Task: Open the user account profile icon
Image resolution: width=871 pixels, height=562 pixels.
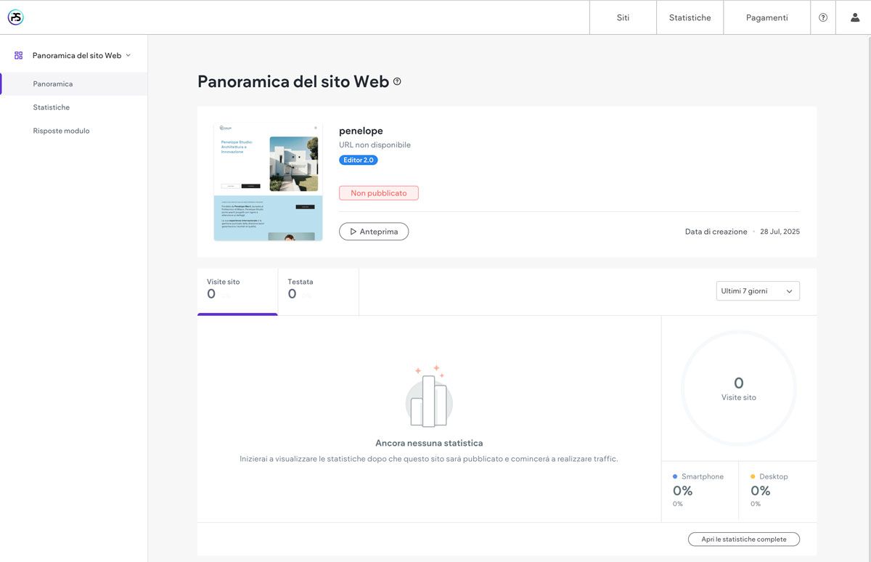Action: [854, 17]
